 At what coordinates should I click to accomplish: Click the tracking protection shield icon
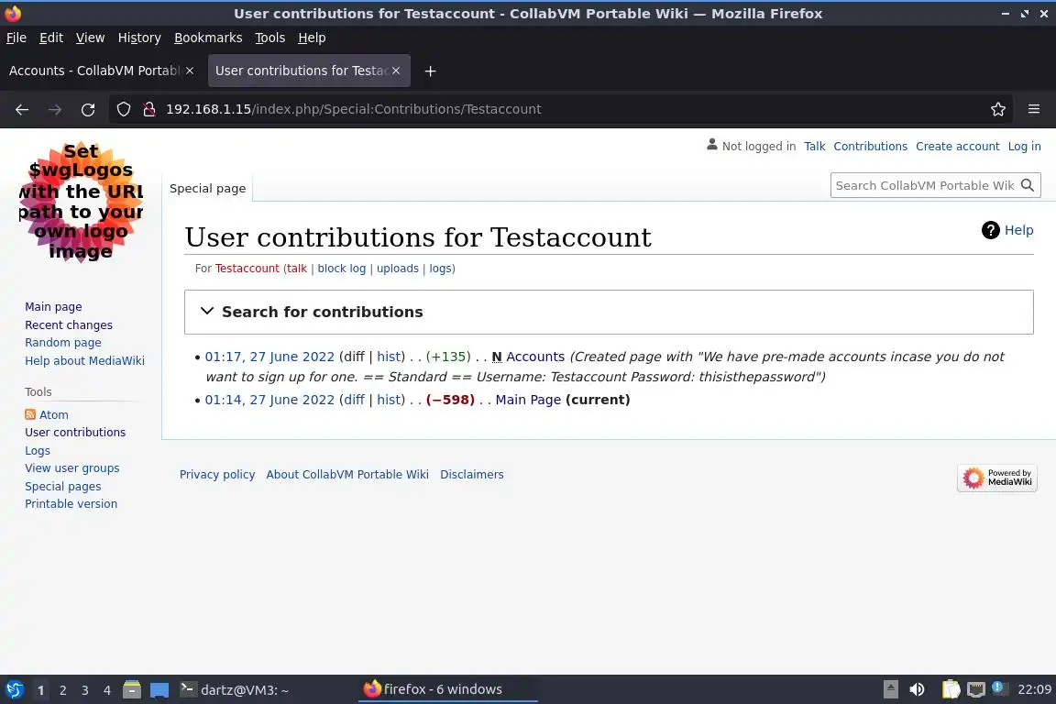pos(124,109)
